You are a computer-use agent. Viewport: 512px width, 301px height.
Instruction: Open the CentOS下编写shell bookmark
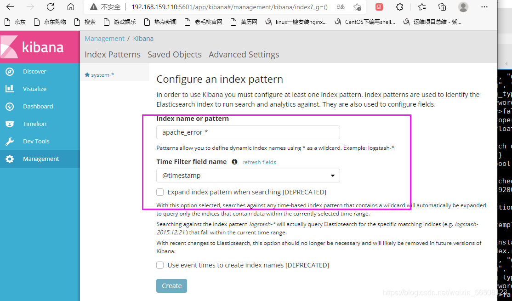[365, 22]
